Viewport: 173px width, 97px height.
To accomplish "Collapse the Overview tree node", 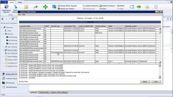I will 2,27.
